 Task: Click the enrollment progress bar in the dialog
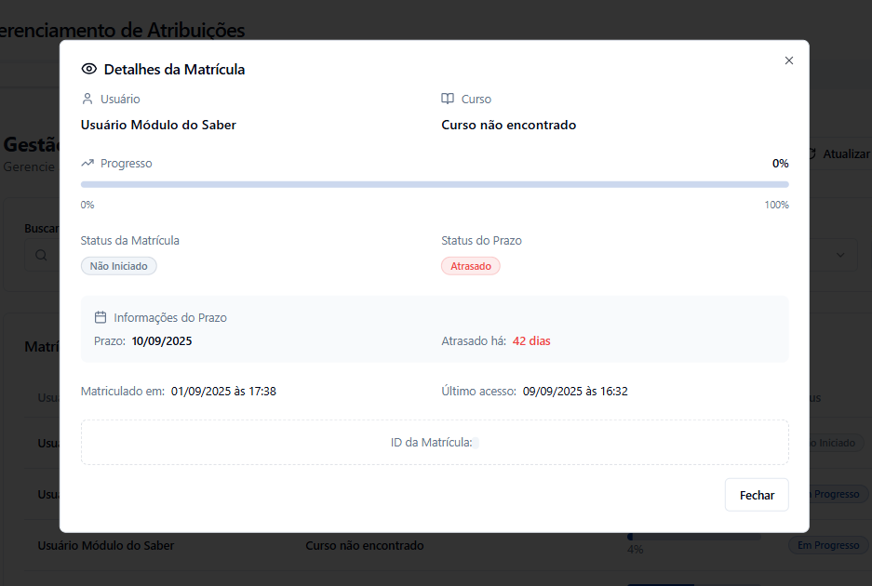pos(435,184)
